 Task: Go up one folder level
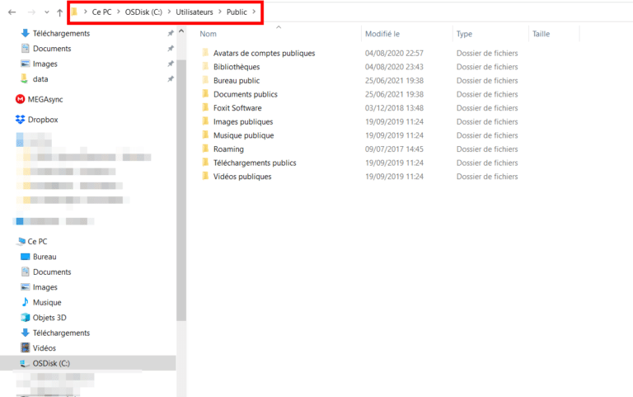point(59,12)
